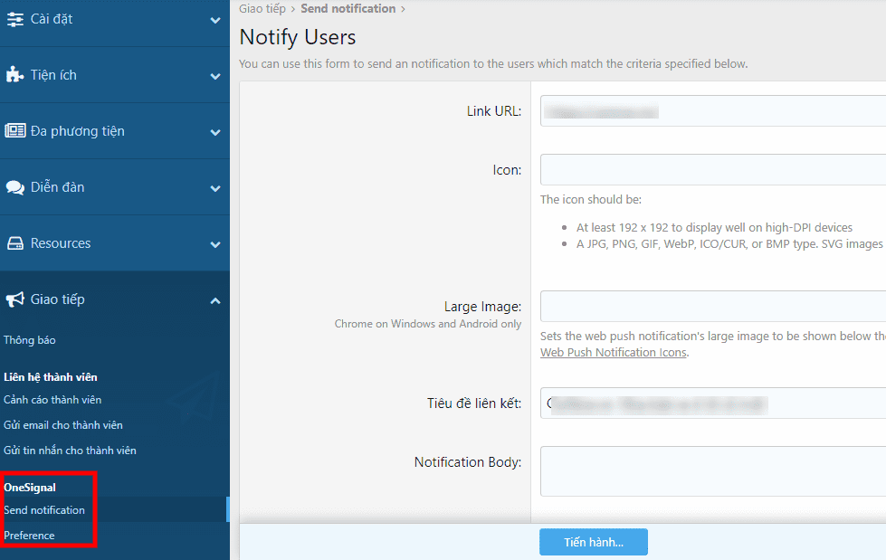Open Cảnh cáo thành viên
Image resolution: width=886 pixels, height=560 pixels.
[52, 400]
